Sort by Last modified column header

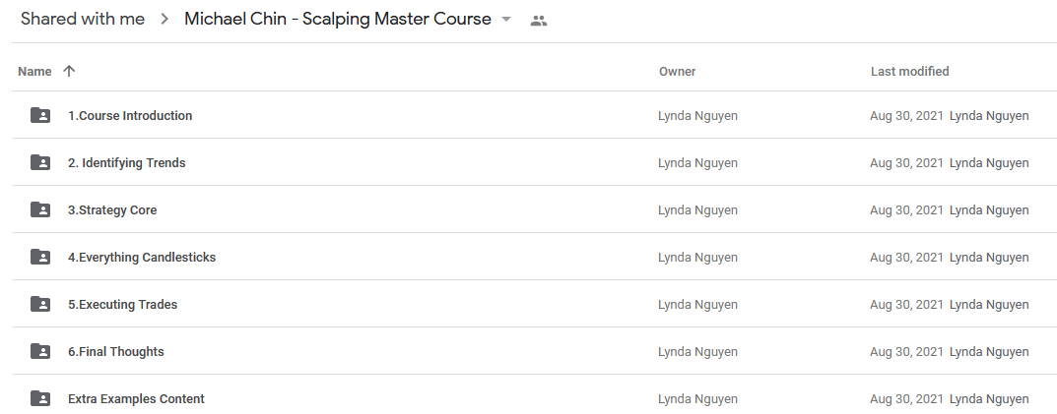[909, 72]
